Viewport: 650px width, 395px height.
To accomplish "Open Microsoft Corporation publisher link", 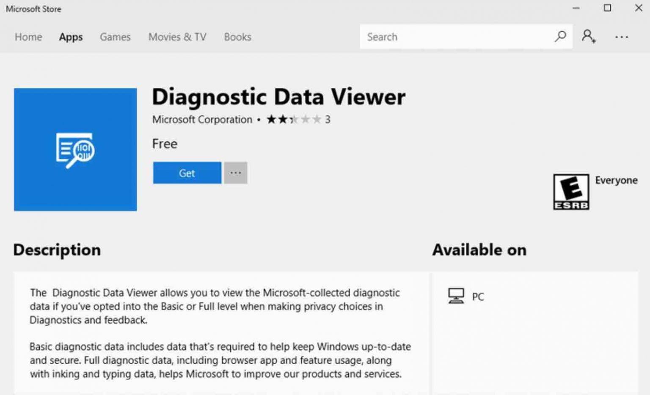I will click(x=202, y=120).
